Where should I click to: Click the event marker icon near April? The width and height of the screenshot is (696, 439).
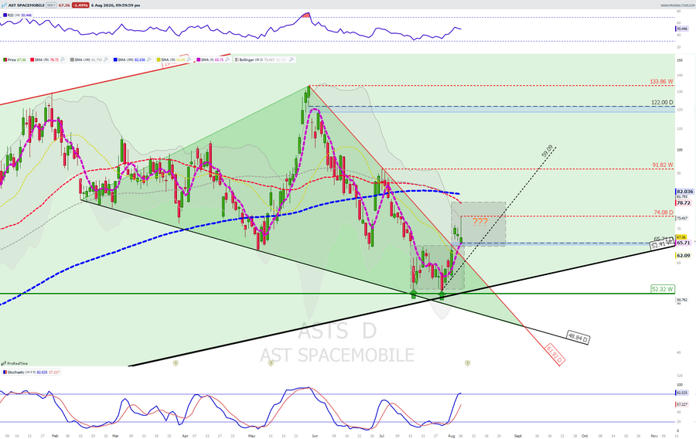(x=176, y=362)
